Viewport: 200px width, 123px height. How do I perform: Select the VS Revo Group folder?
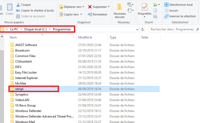(25, 106)
